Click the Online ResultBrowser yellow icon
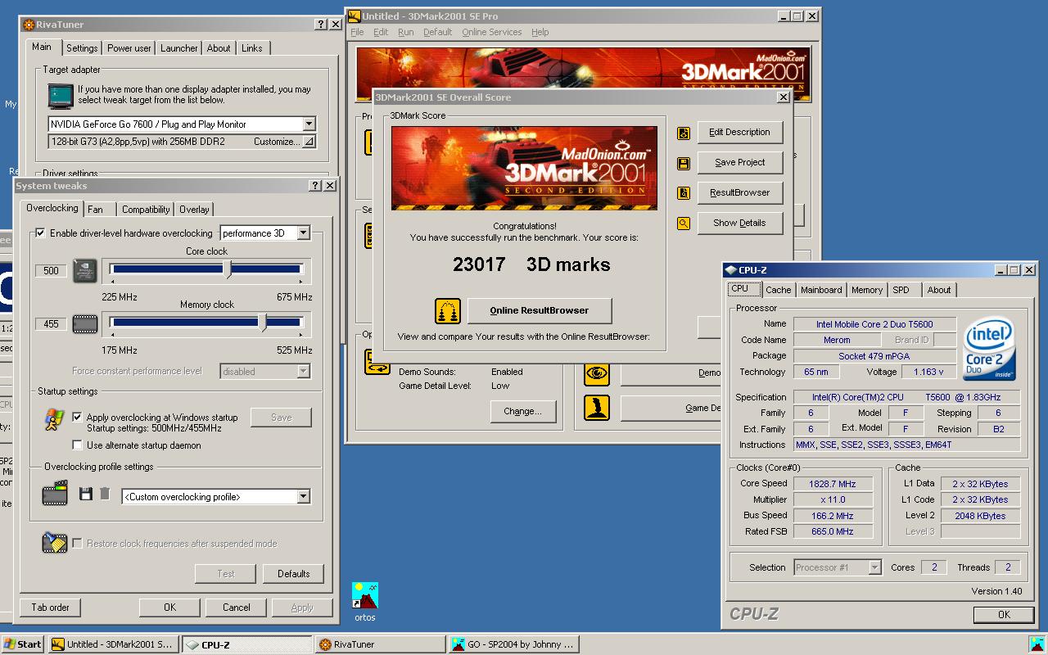The width and height of the screenshot is (1048, 655). 447,311
